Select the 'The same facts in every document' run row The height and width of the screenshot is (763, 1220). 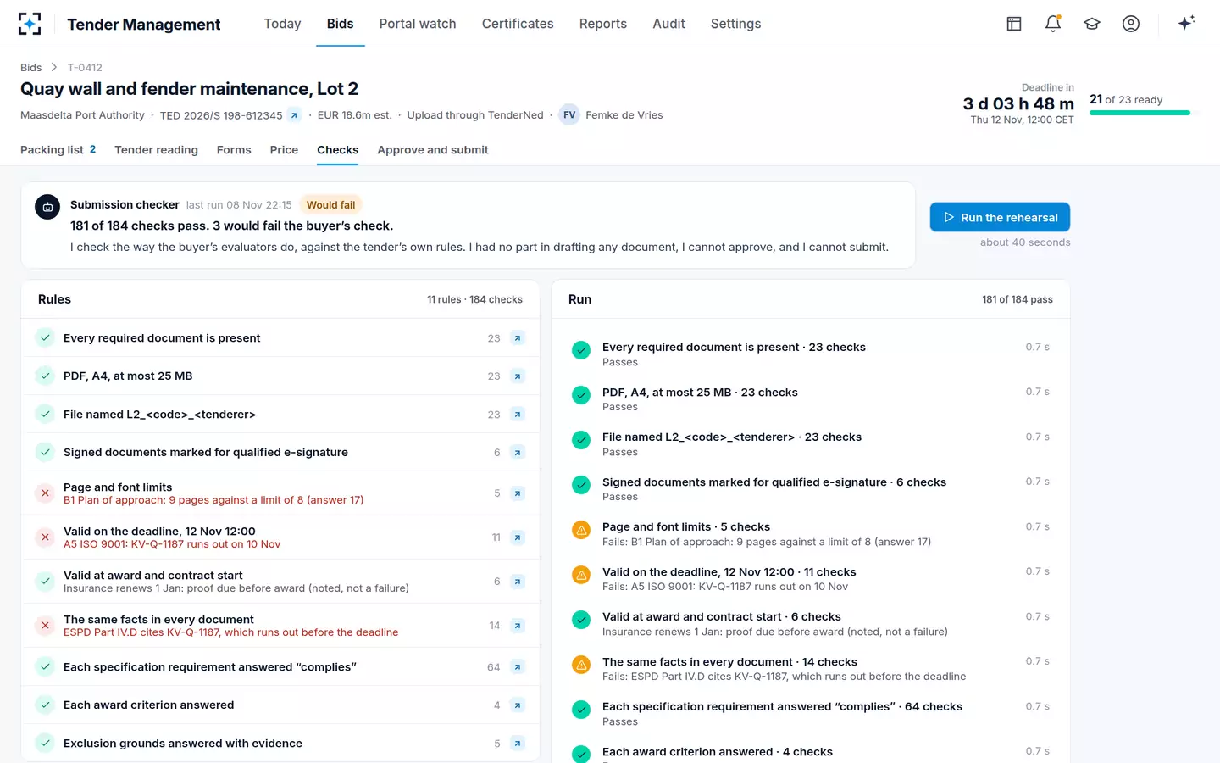[811, 668]
